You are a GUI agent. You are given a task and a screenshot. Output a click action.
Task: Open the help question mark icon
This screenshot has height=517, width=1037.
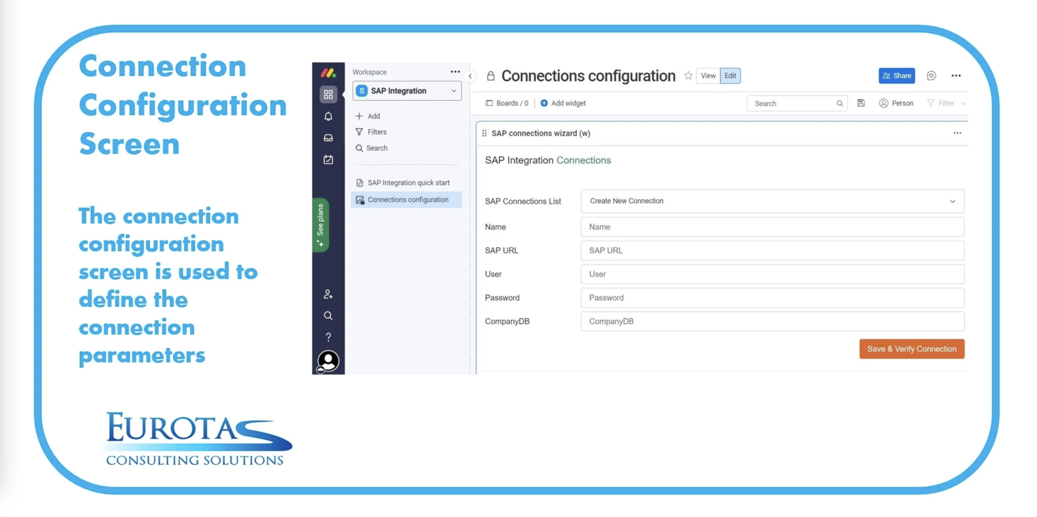click(328, 337)
